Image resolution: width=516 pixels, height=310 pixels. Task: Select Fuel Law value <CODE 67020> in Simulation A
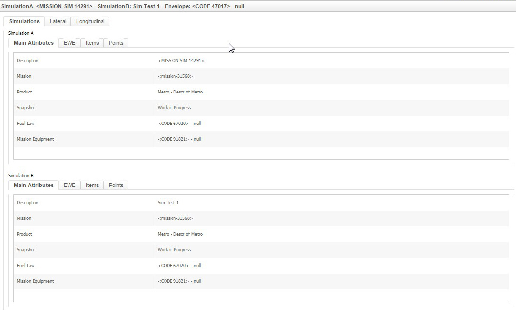tap(179, 124)
